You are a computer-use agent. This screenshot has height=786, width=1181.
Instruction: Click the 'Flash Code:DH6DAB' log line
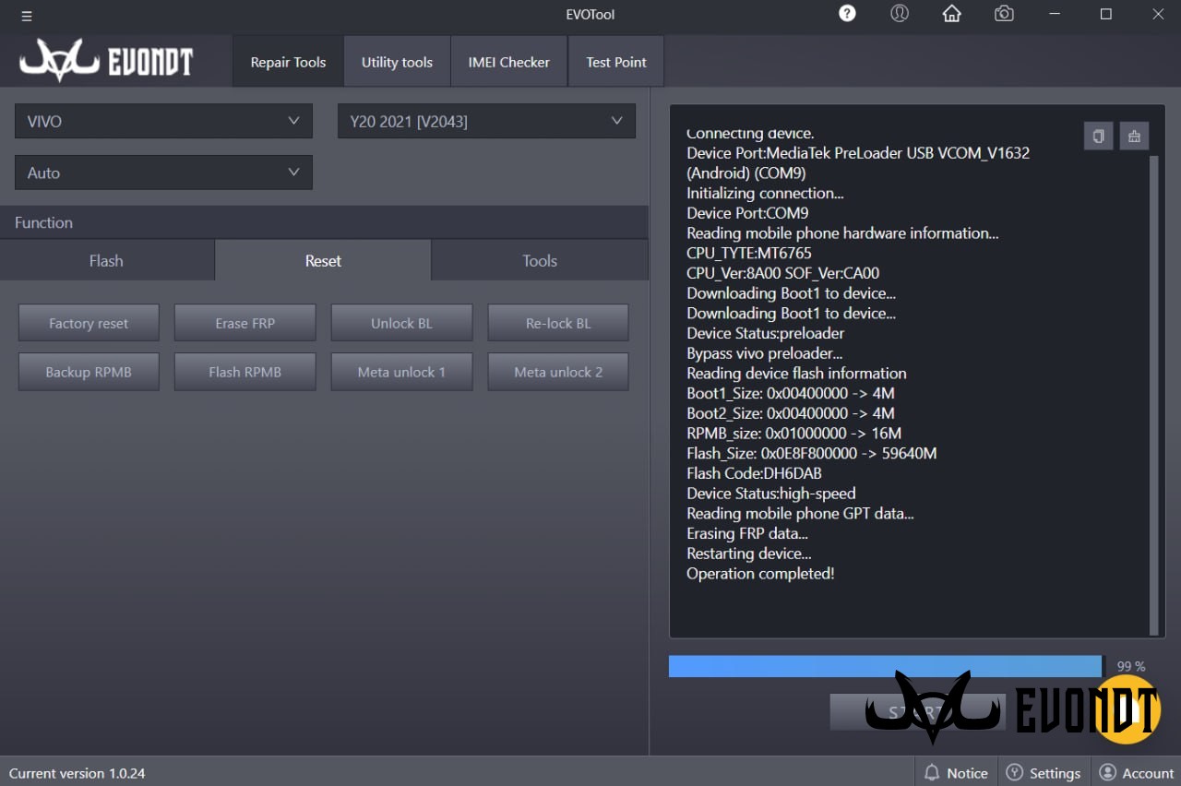click(754, 473)
